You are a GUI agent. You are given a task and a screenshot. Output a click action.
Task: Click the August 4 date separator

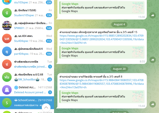click(x=118, y=24)
